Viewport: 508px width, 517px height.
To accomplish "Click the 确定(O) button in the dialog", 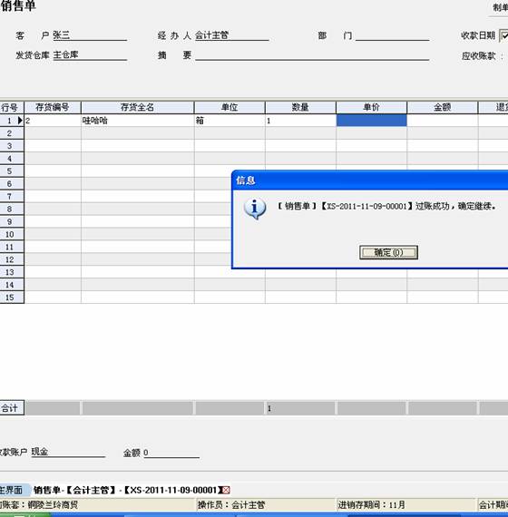I will click(x=388, y=252).
